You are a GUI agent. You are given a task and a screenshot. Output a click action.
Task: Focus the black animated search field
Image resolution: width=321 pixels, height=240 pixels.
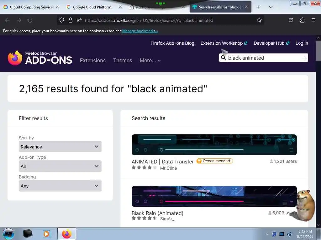click(264, 58)
